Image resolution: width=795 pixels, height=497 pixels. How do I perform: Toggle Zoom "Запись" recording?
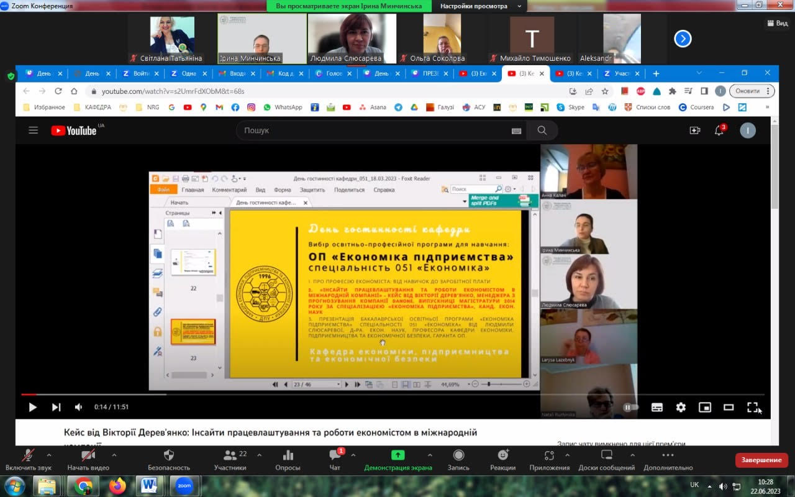click(458, 460)
